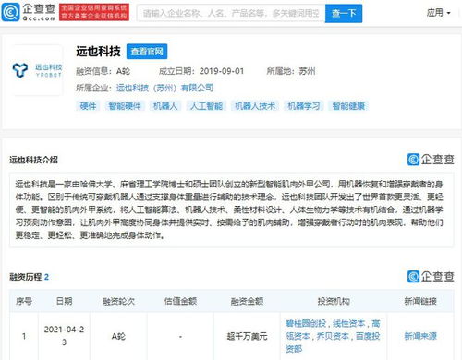The width and height of the screenshot is (462, 360).
Task: Click the 查看官网 button
Action: pos(147,52)
